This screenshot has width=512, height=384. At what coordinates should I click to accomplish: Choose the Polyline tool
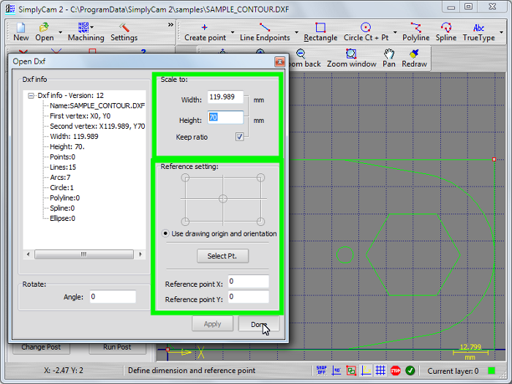(x=416, y=31)
